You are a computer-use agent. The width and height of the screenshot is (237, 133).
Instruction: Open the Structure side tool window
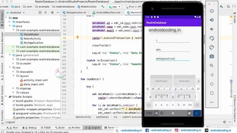click(x=2, y=71)
